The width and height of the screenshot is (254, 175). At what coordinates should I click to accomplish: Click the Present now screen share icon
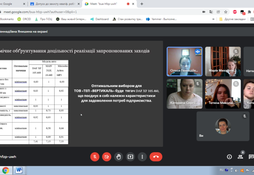click(130, 157)
